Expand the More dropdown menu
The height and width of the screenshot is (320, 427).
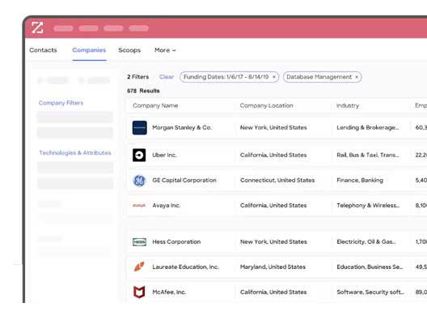click(165, 50)
